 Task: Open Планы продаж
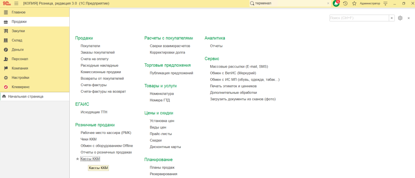(162, 168)
